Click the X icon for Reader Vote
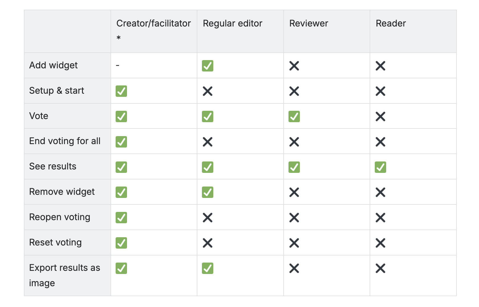Viewport: 479px width, 307px height. tap(380, 116)
